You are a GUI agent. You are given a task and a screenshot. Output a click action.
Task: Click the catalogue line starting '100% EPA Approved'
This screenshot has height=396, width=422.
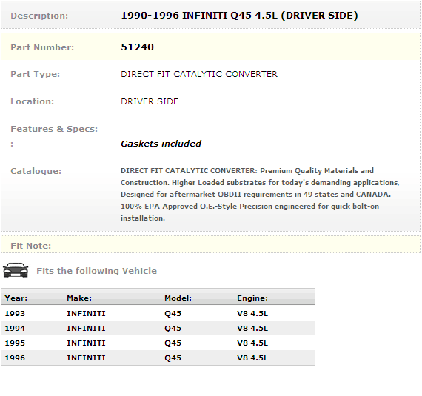249,207
